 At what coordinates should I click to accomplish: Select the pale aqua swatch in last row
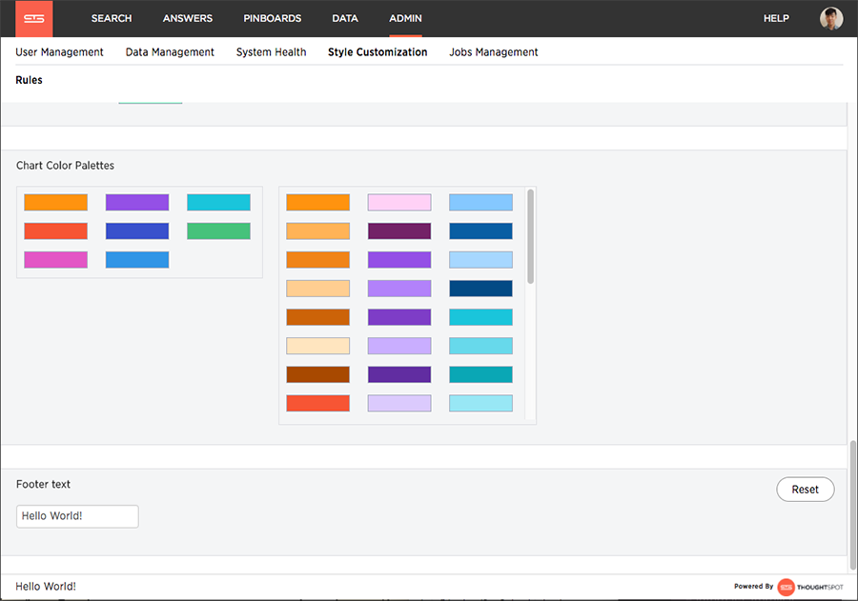point(481,403)
